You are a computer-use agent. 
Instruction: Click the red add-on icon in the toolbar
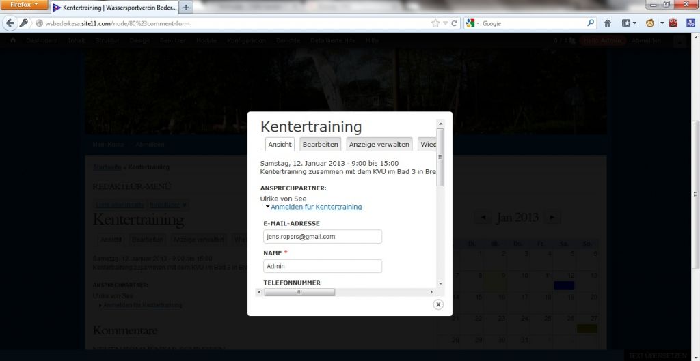(x=673, y=23)
